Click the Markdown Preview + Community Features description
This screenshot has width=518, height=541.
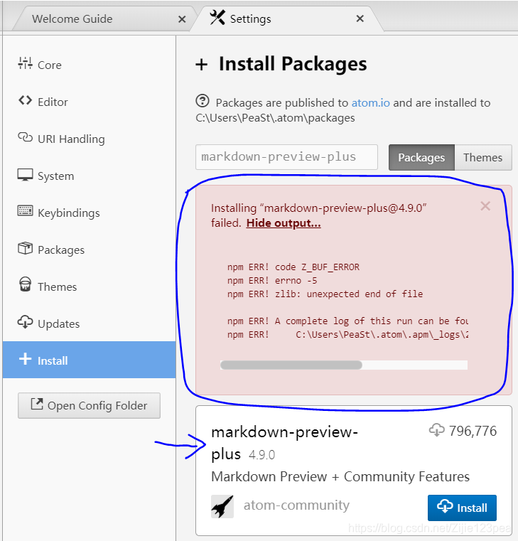[340, 476]
